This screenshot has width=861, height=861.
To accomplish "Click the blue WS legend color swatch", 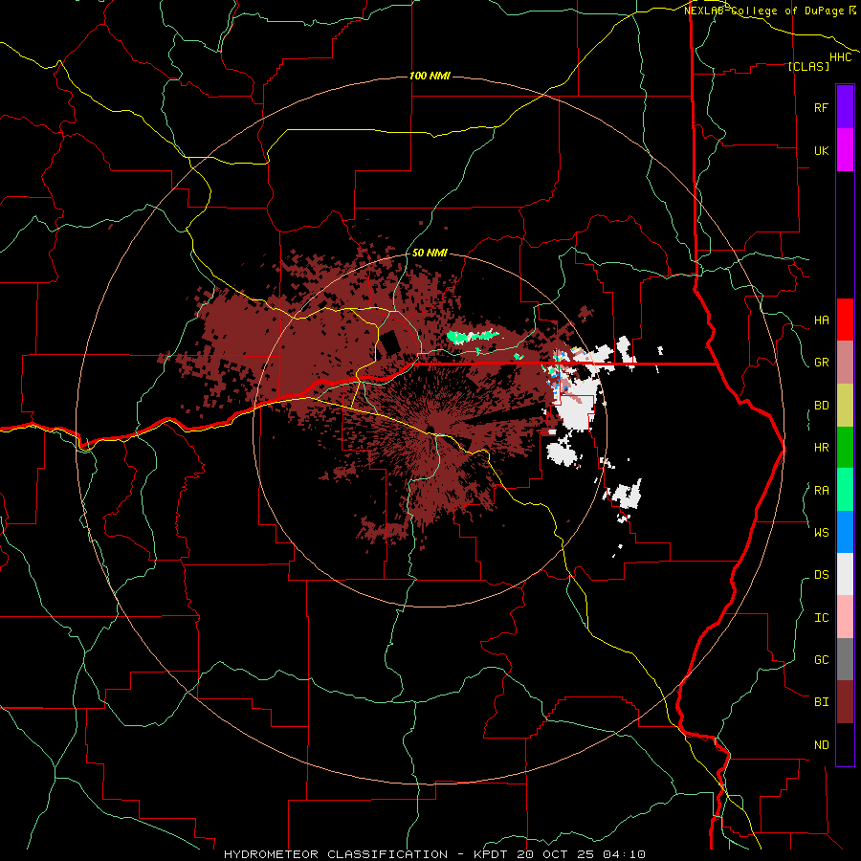I will tap(845, 532).
